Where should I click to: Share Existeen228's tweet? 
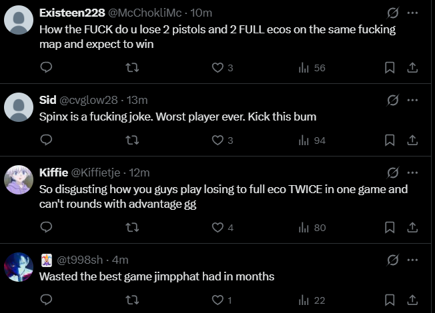412,67
